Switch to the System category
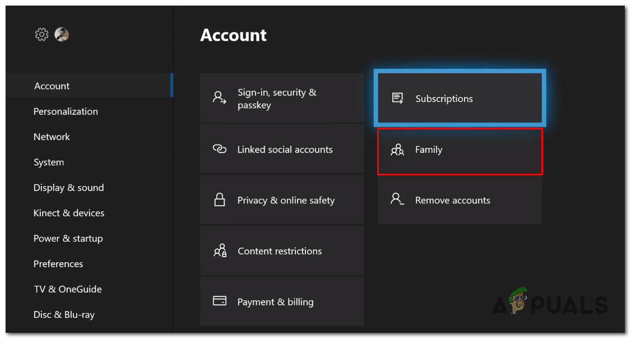Screen dimensions: 631x339 (49, 162)
